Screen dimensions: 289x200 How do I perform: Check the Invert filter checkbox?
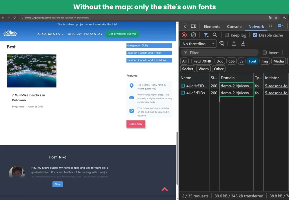click(x=265, y=53)
